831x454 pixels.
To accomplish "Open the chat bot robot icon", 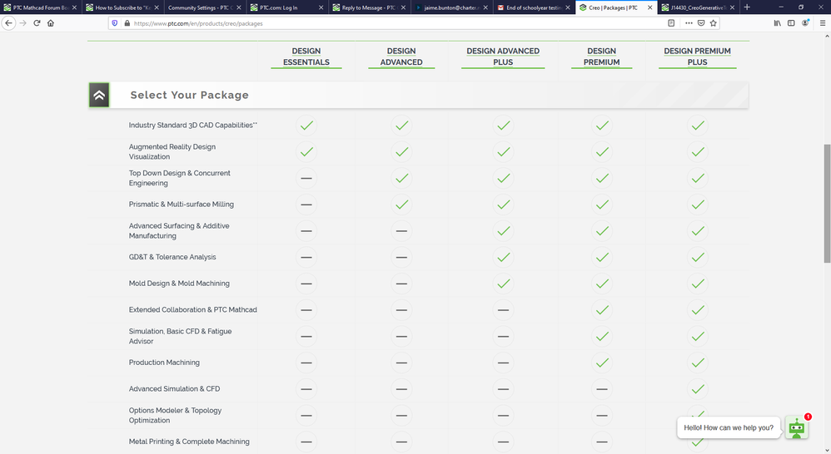I will coord(797,427).
